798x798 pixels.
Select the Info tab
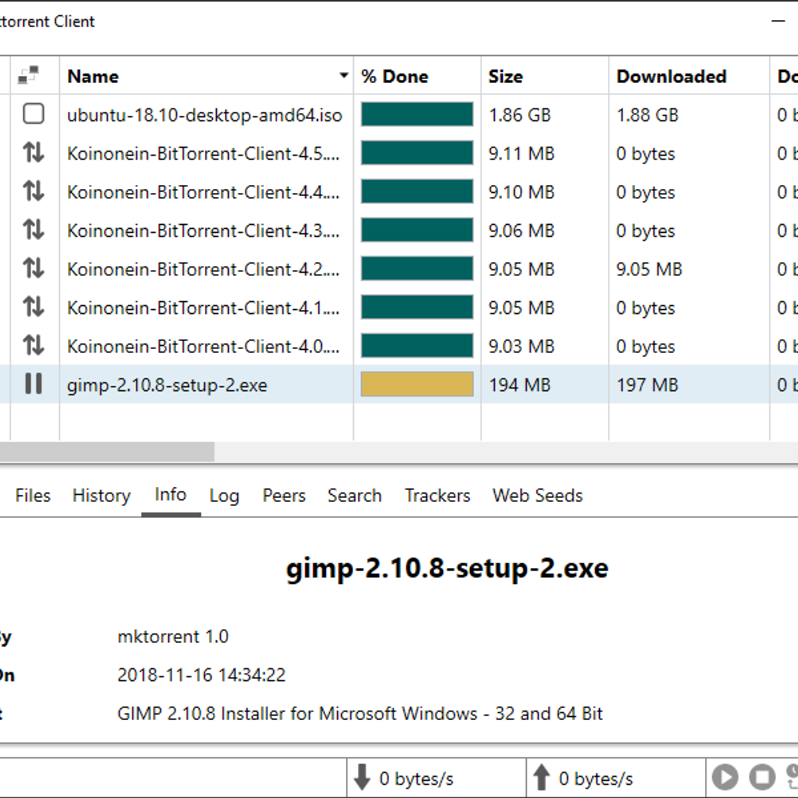pos(170,495)
